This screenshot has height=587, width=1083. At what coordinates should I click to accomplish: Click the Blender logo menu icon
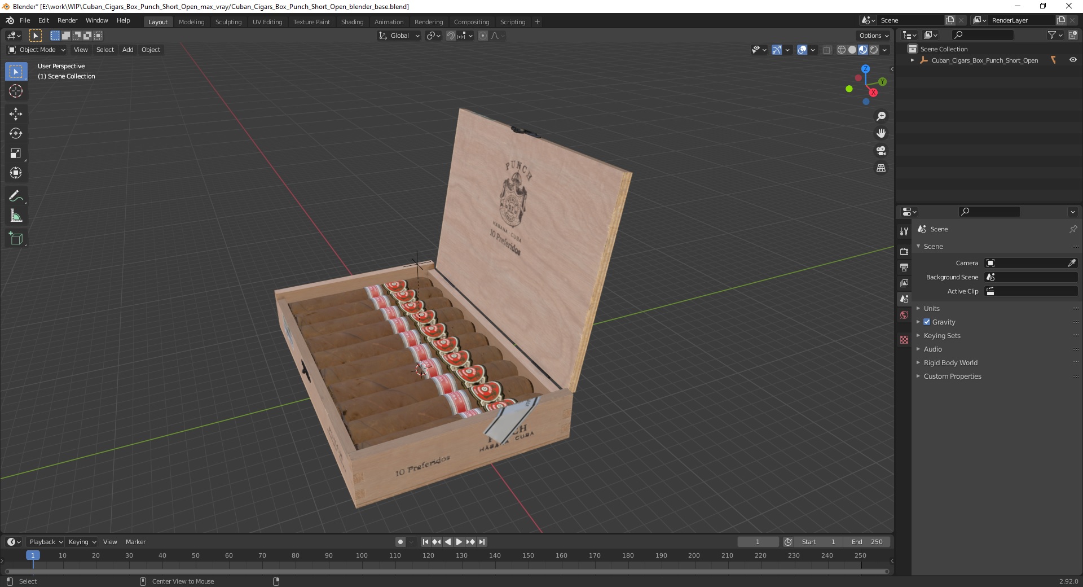tap(10, 20)
